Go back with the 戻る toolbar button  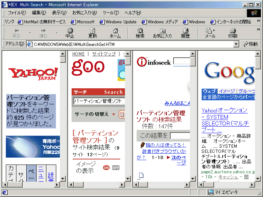click(x=16, y=33)
